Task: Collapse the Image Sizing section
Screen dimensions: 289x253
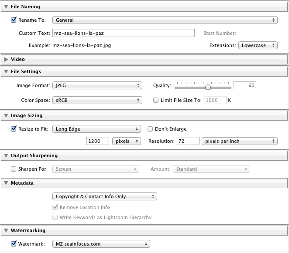Action: 6,115
